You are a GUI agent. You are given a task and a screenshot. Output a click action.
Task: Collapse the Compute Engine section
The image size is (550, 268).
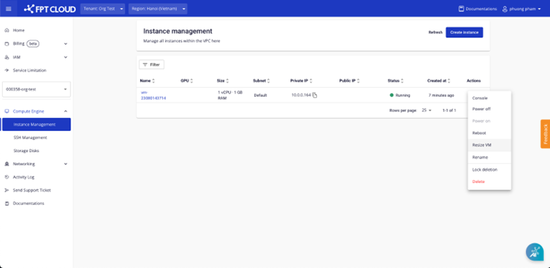[65, 111]
